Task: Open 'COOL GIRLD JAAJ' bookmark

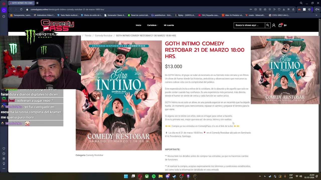Action: [x=279, y=15]
